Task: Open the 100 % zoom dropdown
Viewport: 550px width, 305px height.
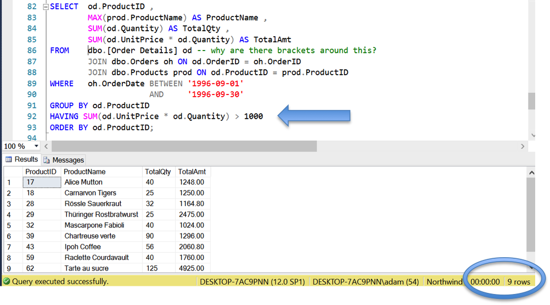Action: (36, 146)
